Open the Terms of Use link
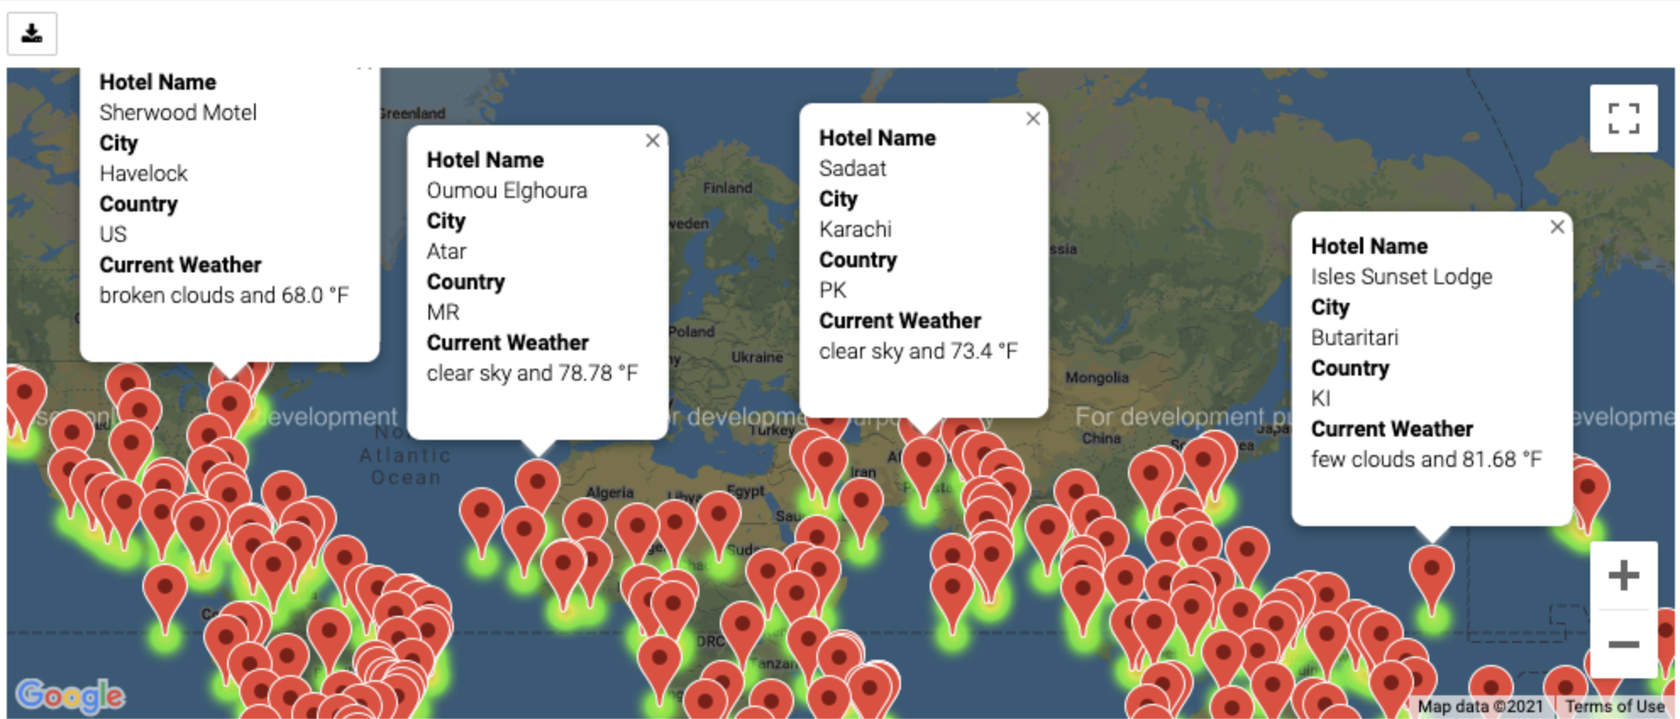This screenshot has height=719, width=1680. click(x=1615, y=706)
